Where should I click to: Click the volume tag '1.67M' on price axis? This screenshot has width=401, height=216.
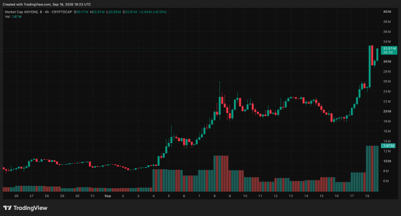[x=388, y=145]
